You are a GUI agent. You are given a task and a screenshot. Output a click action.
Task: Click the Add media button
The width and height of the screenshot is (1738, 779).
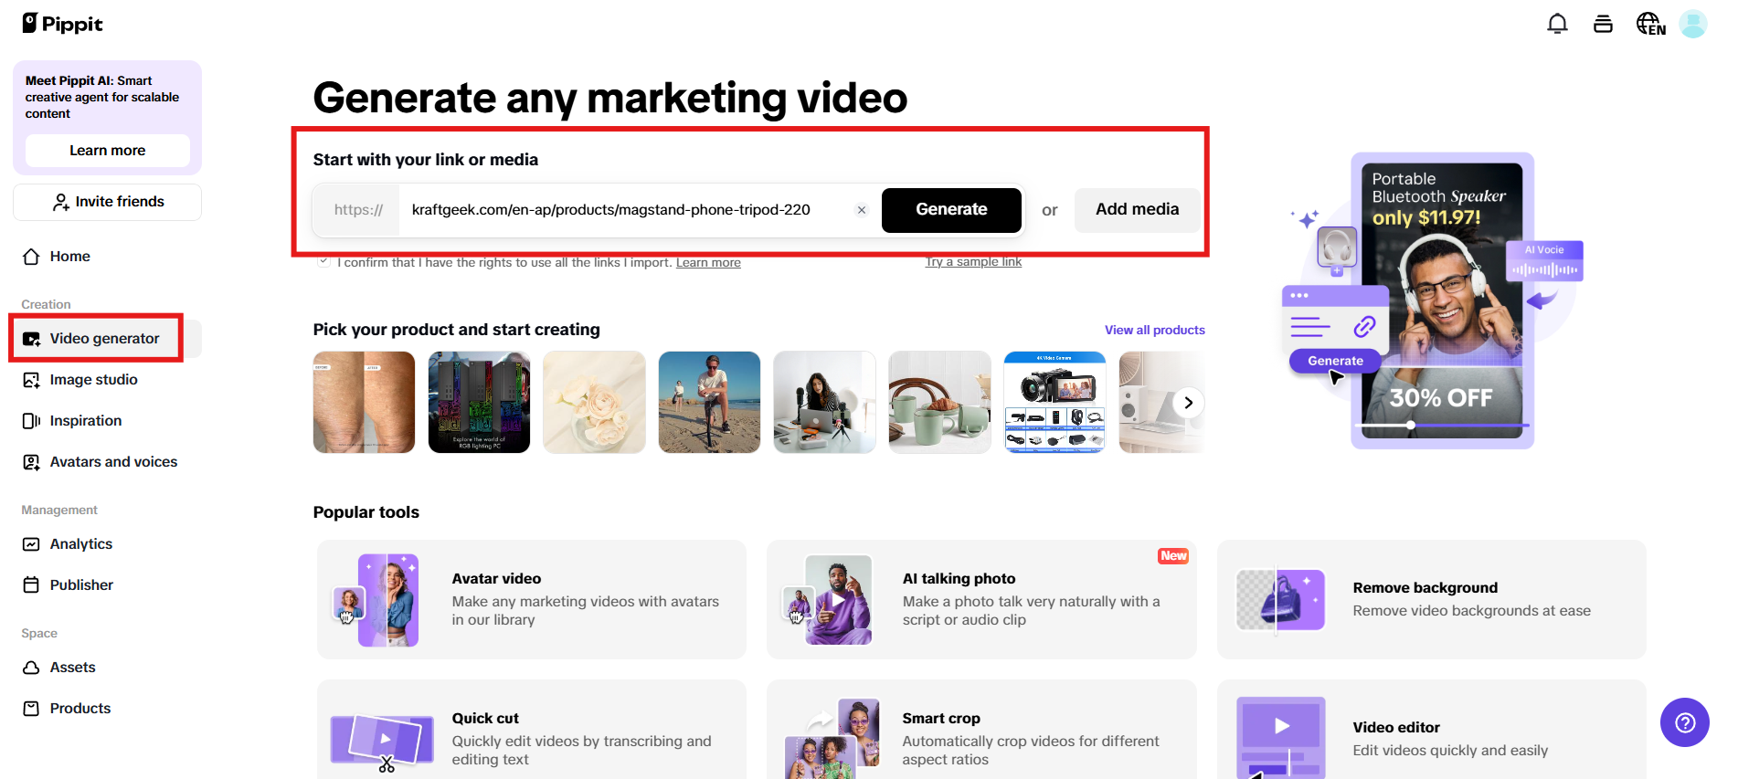(x=1137, y=210)
